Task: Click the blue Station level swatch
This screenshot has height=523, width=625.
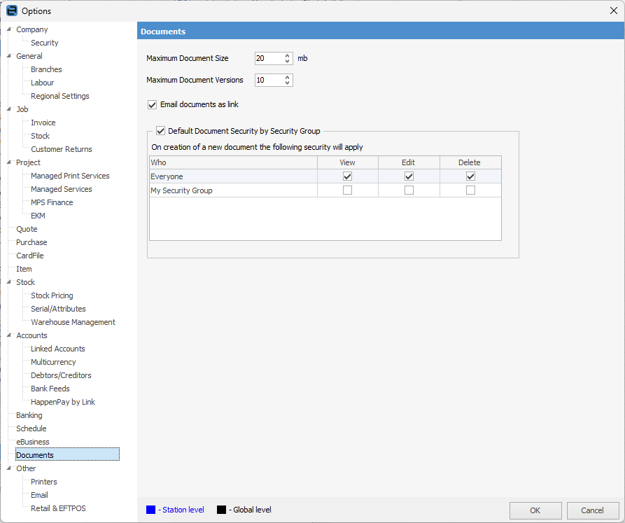Action: (151, 510)
